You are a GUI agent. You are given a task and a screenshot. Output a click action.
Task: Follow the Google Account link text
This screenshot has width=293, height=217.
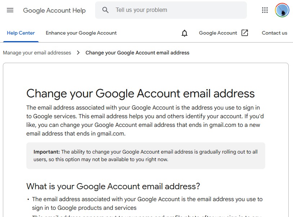coord(218,33)
